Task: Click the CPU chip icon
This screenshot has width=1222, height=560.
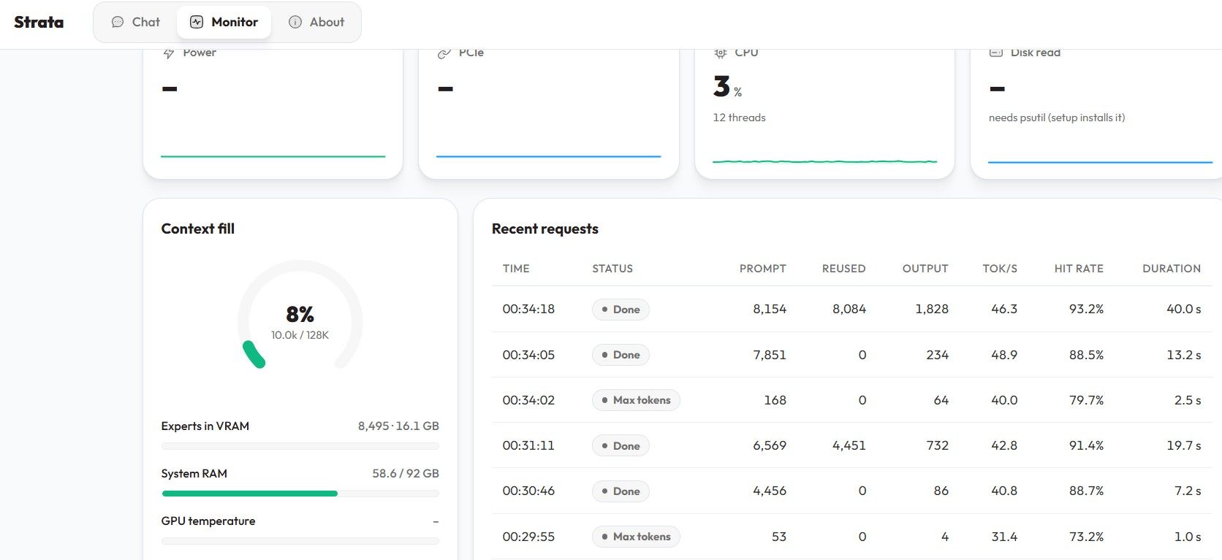Action: [721, 53]
